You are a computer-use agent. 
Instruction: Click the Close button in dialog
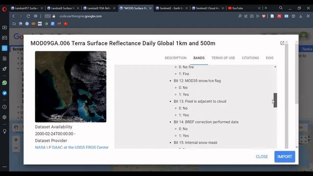[262, 156]
